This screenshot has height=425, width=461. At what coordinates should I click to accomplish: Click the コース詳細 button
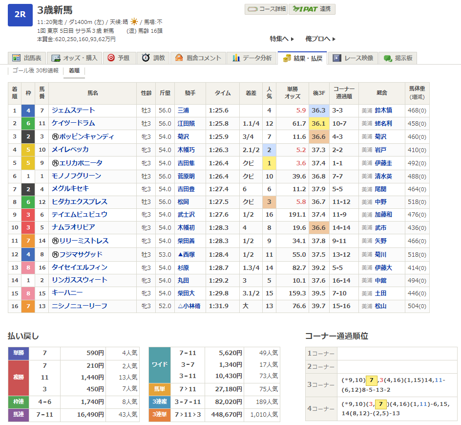click(266, 9)
